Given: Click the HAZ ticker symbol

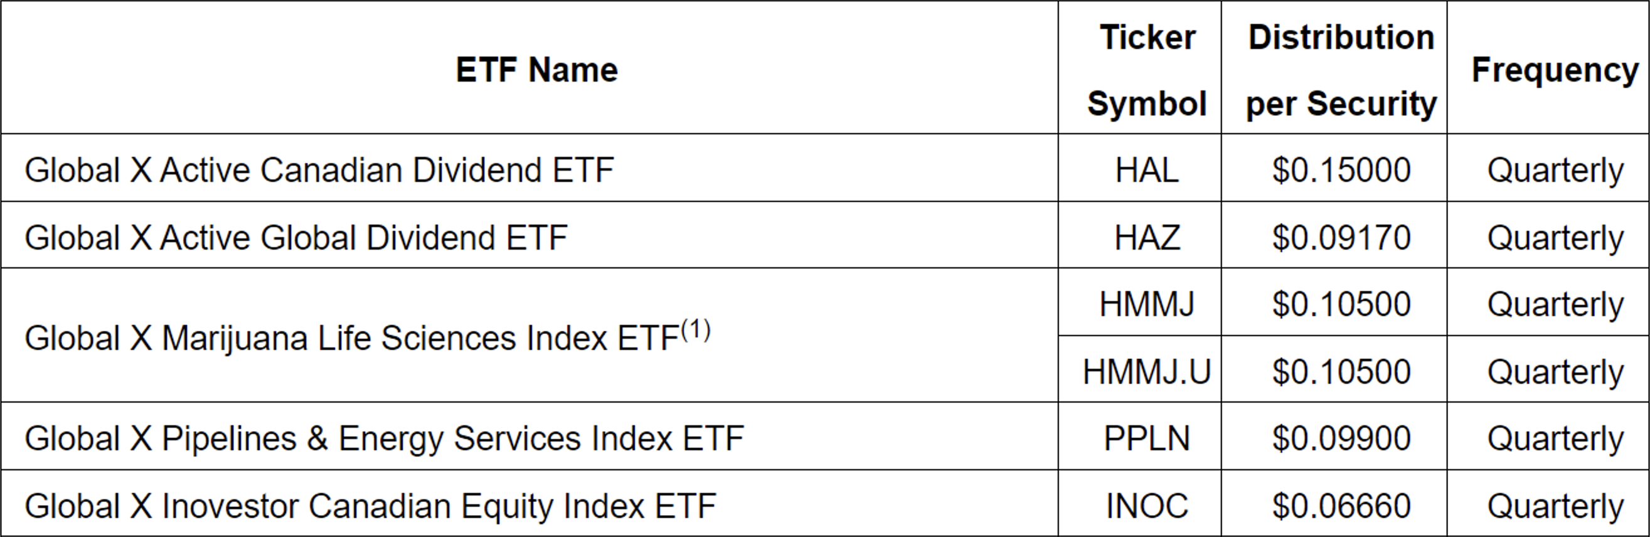Looking at the screenshot, I should point(1147,238).
